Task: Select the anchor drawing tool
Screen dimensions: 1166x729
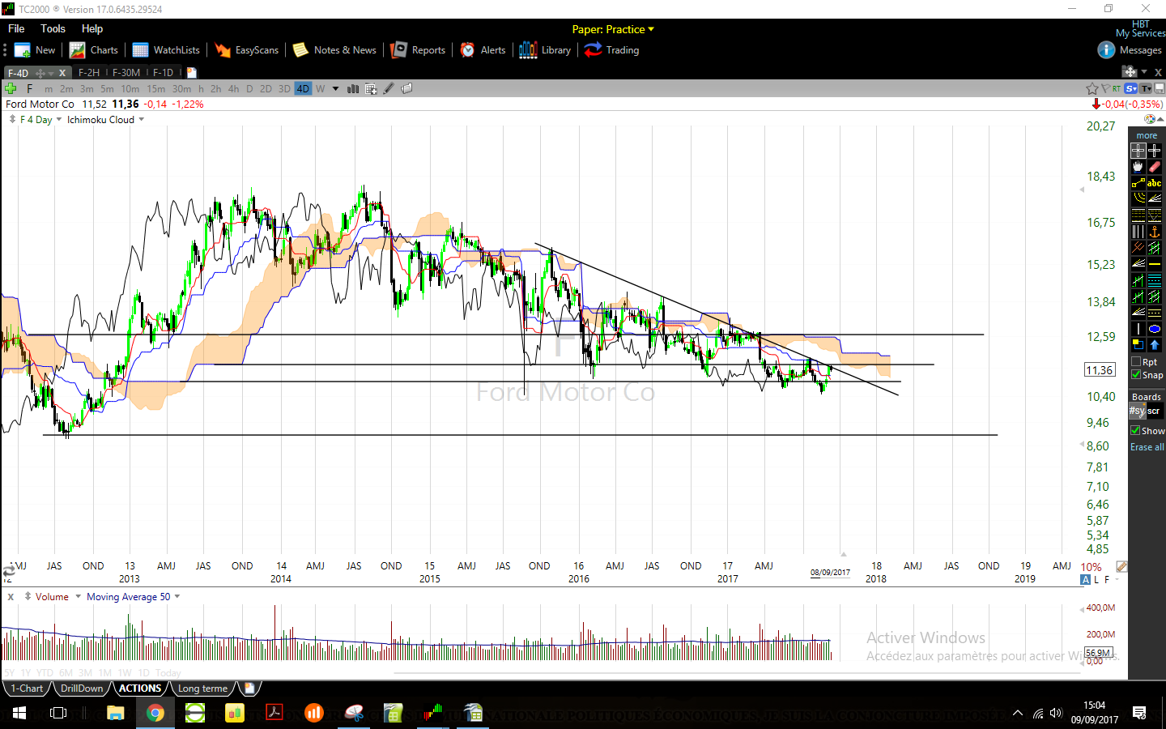Action: pyautogui.click(x=1155, y=232)
